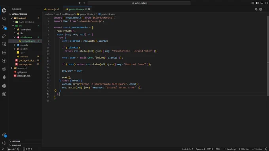Expand the lib folder
Screen dimensions: 269x151
[15, 34]
